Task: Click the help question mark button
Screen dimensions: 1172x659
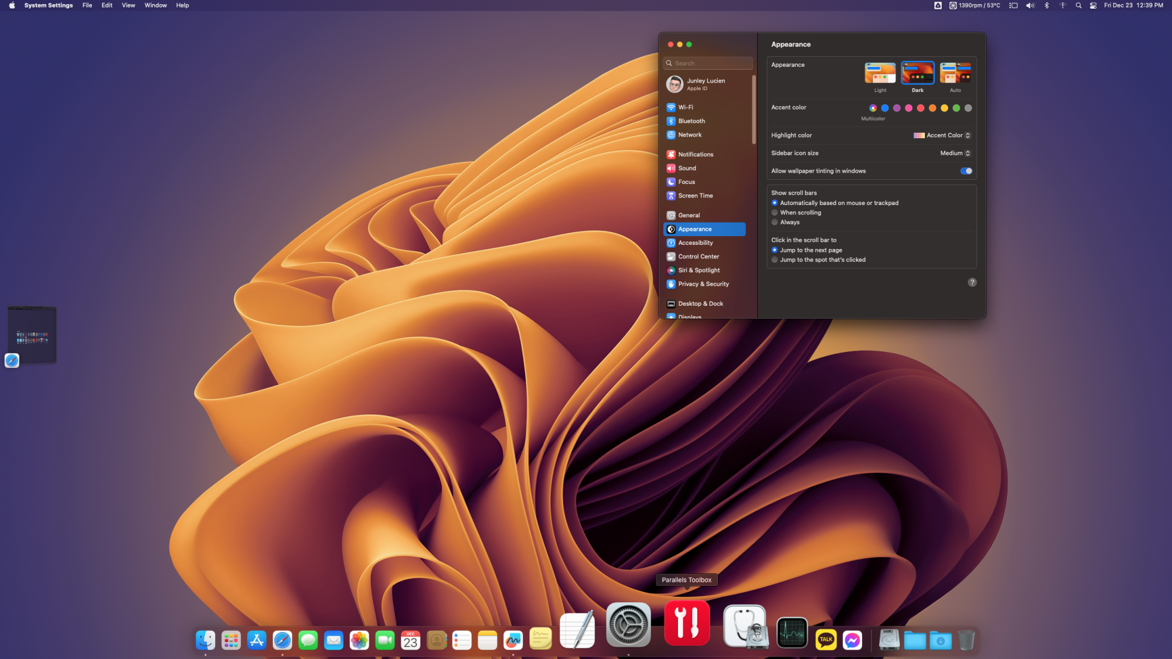Action: (x=972, y=283)
